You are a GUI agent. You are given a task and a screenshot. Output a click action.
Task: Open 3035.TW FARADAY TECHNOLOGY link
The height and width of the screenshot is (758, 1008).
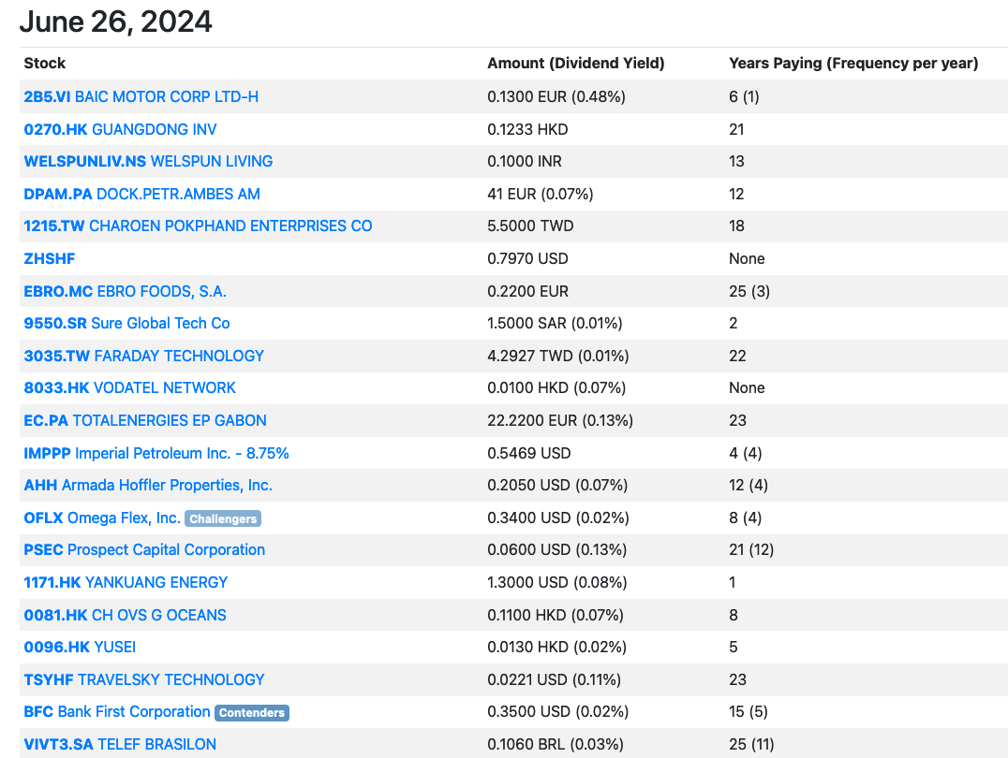click(x=144, y=356)
